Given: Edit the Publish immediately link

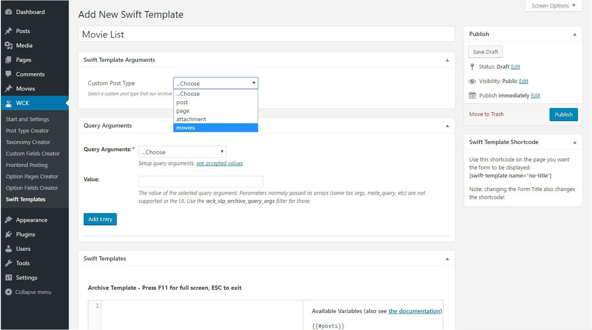Looking at the screenshot, I should coord(536,96).
